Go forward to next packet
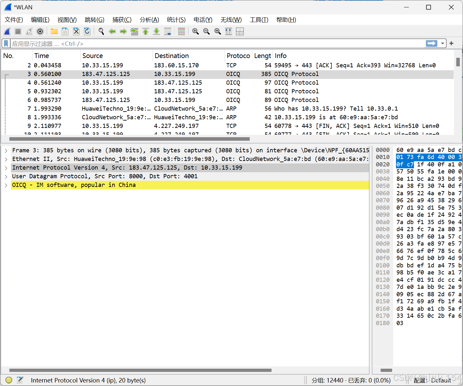463x386 pixels. coord(123,31)
